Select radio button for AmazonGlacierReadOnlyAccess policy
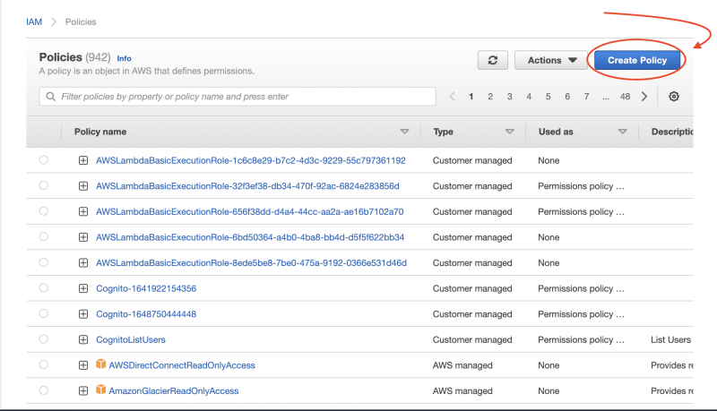This screenshot has width=717, height=411. [x=43, y=390]
